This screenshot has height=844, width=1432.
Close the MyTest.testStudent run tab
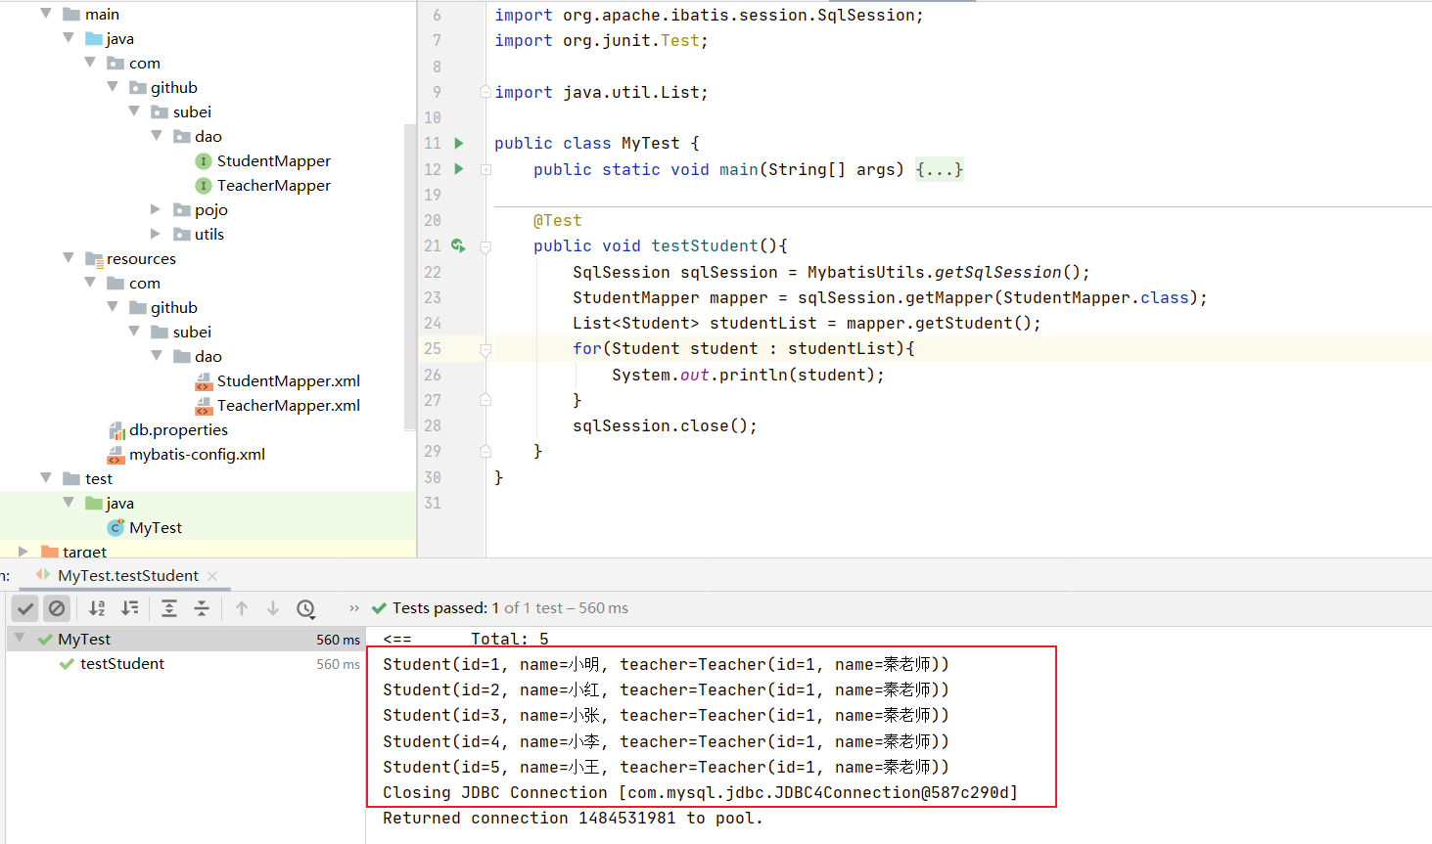click(x=212, y=576)
